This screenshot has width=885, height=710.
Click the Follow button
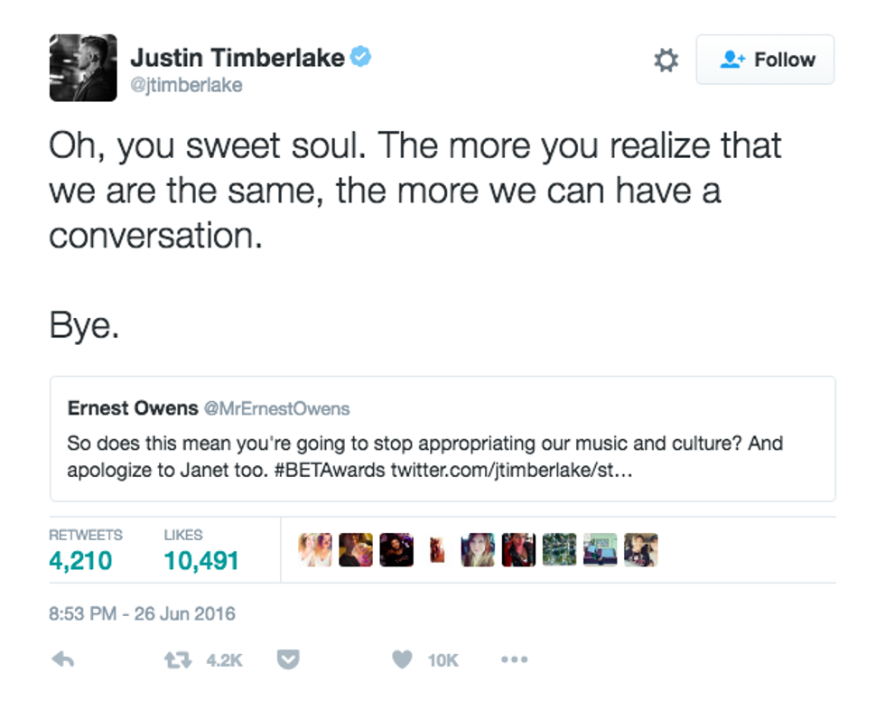click(765, 60)
